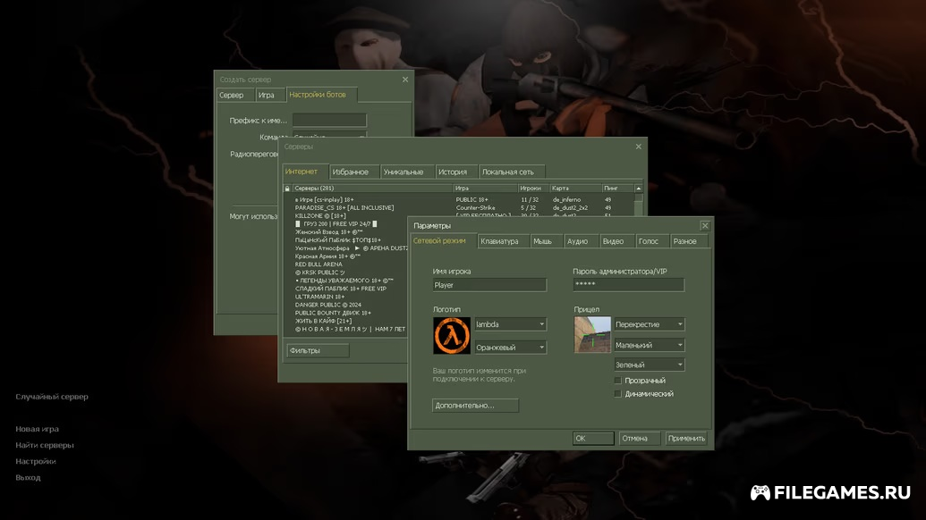Open the Маленький crosshair size dropdown
926x520 pixels.
click(x=649, y=345)
